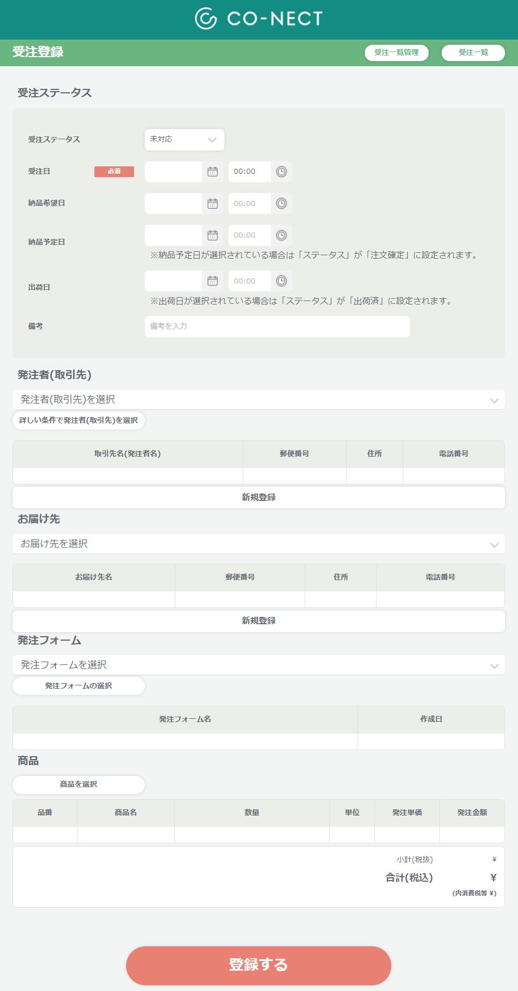
Task: Open clock picker for 納品予定日 time
Action: [282, 235]
